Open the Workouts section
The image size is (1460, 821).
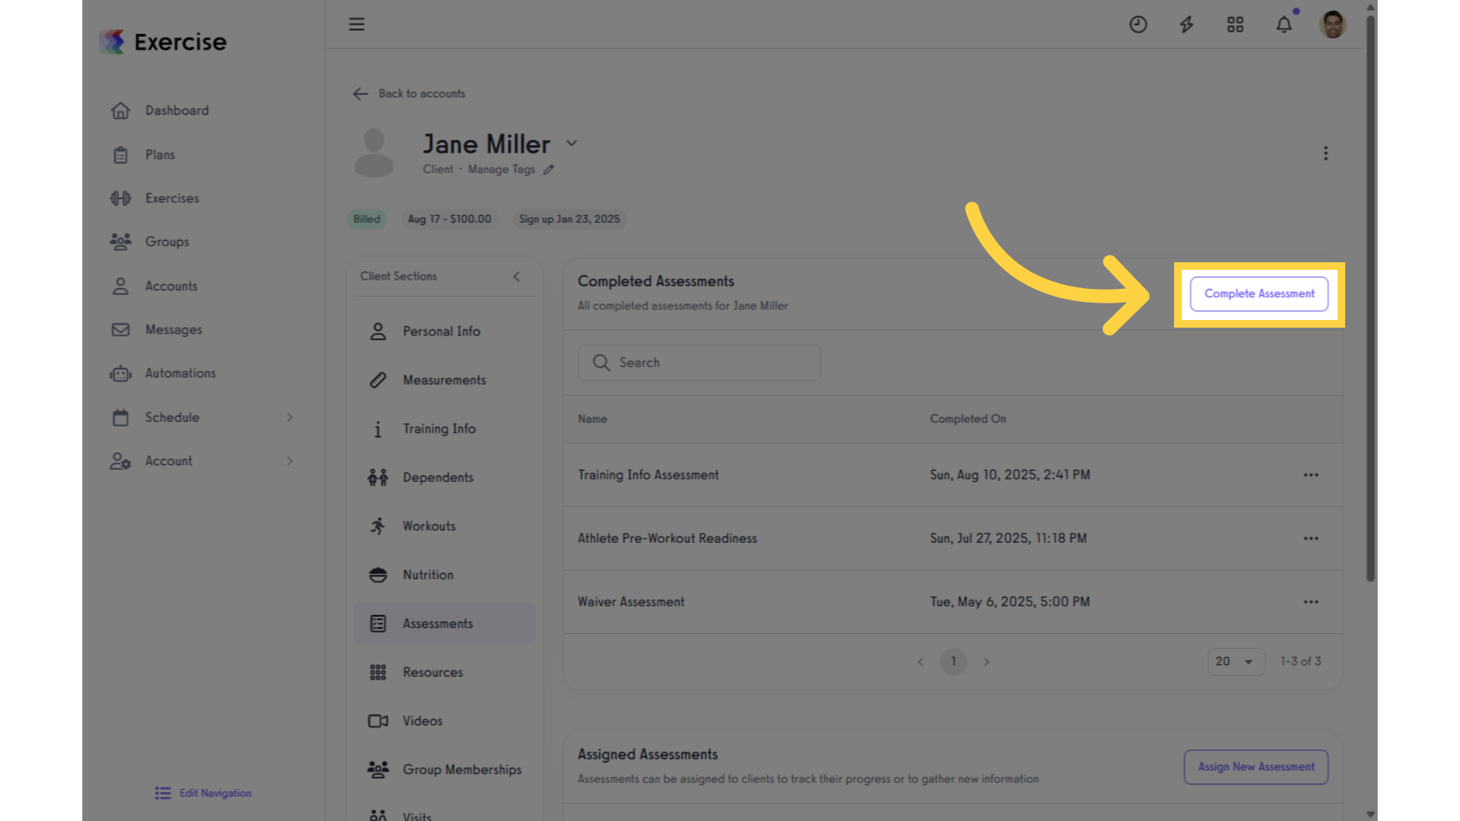[444, 526]
